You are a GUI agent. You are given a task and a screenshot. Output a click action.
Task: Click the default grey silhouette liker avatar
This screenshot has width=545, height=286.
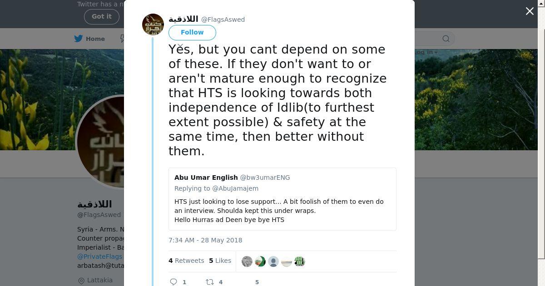273,261
